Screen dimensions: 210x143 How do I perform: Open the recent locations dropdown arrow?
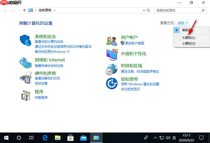pos(19,10)
